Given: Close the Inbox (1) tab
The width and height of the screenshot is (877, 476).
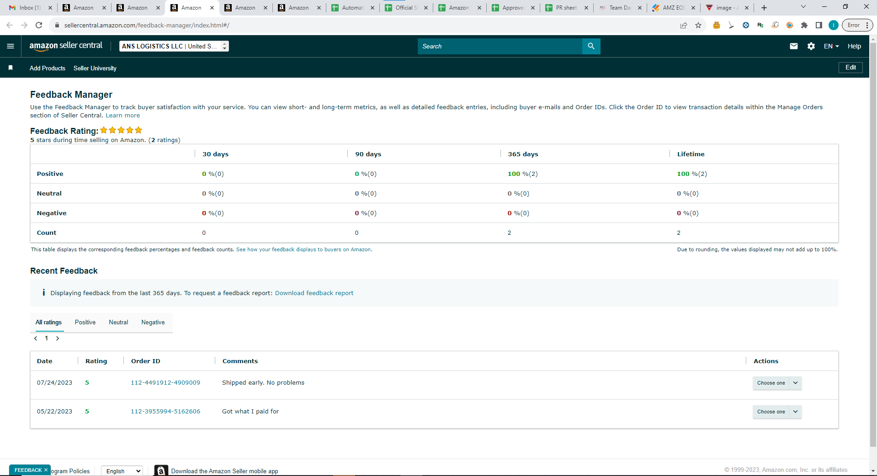Looking at the screenshot, I should click(x=50, y=8).
